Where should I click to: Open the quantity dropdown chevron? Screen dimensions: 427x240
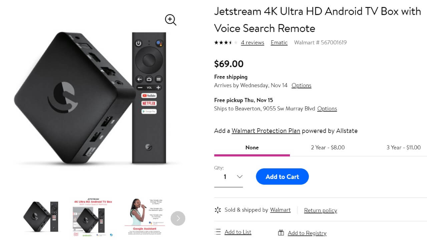240,177
